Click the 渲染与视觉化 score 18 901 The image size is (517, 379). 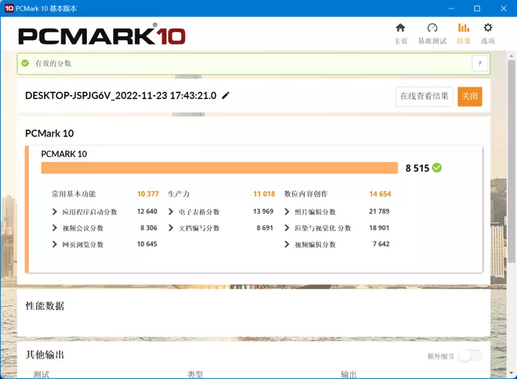[379, 227]
